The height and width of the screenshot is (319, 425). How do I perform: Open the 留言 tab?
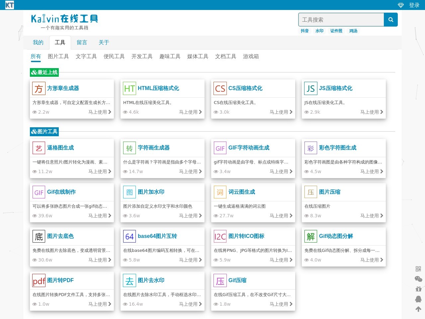pyautogui.click(x=82, y=43)
